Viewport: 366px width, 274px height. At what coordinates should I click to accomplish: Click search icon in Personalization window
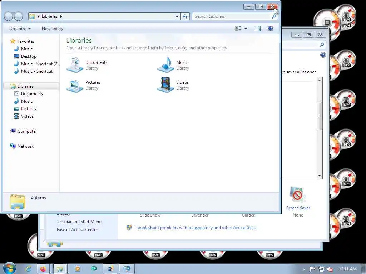tap(322, 45)
